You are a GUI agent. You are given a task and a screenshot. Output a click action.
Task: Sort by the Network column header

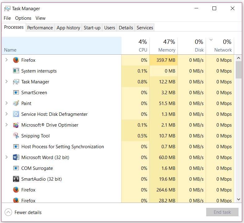point(220,46)
